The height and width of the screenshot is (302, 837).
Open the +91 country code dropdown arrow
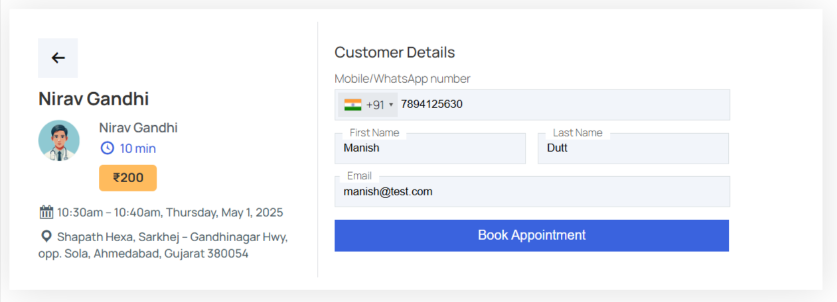[x=391, y=105]
